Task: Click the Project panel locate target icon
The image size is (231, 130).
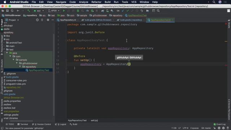Action: click(37, 20)
